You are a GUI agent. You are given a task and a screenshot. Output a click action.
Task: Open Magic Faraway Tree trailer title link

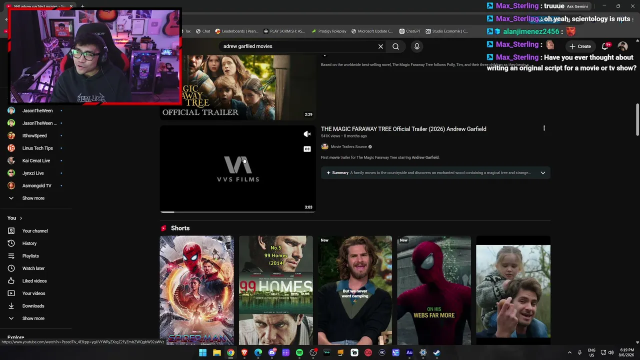tap(403, 129)
